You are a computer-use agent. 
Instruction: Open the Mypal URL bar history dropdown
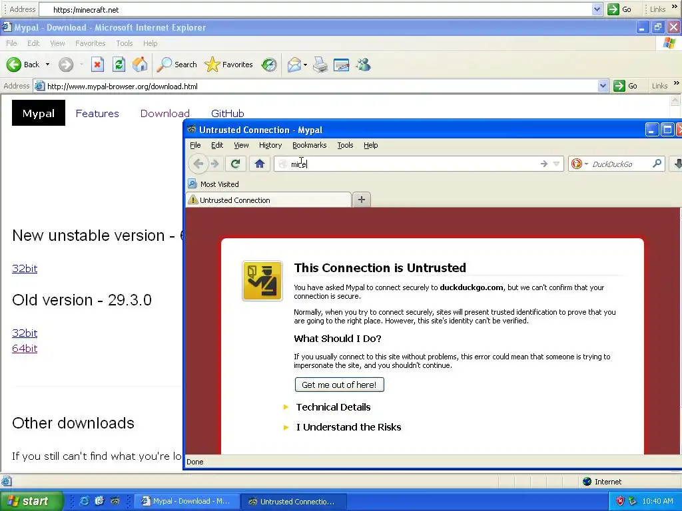click(556, 164)
